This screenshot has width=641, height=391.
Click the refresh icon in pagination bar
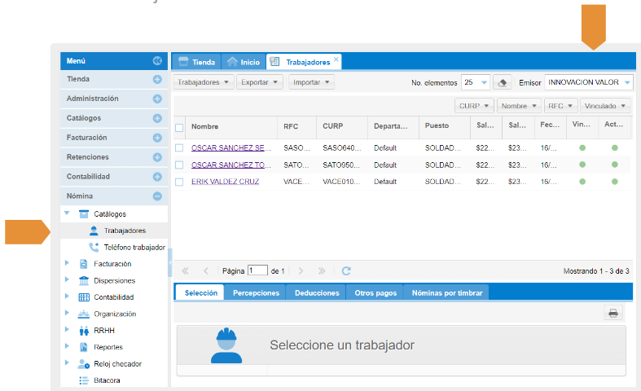(346, 270)
